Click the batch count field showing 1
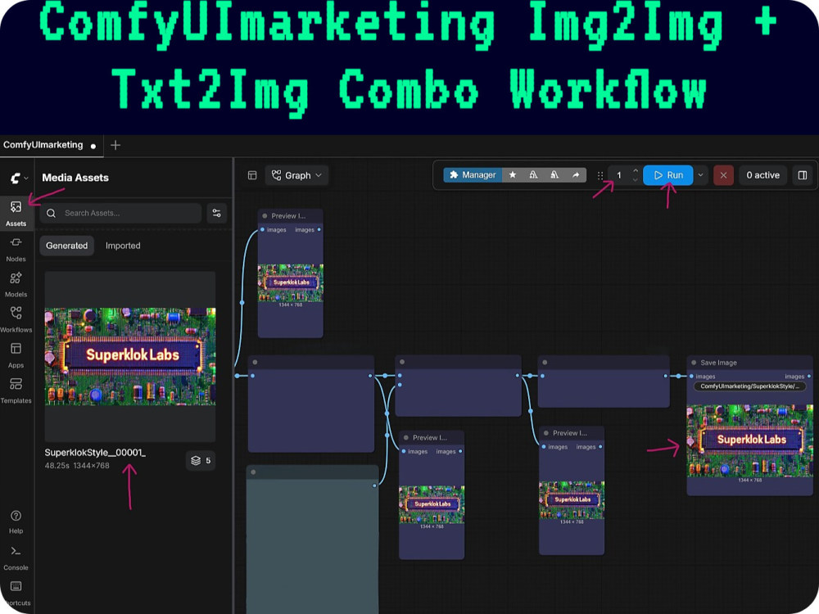 click(619, 175)
